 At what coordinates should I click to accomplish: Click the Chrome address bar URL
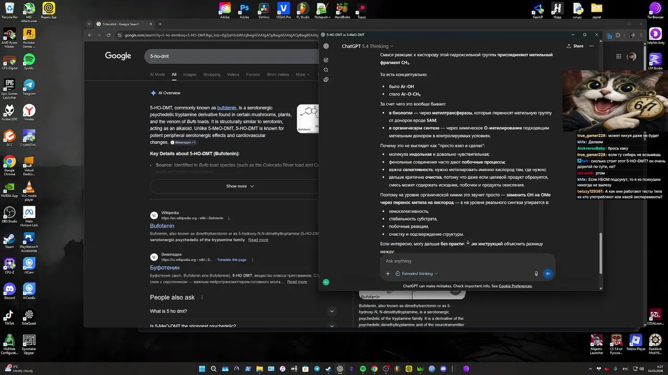(222, 35)
